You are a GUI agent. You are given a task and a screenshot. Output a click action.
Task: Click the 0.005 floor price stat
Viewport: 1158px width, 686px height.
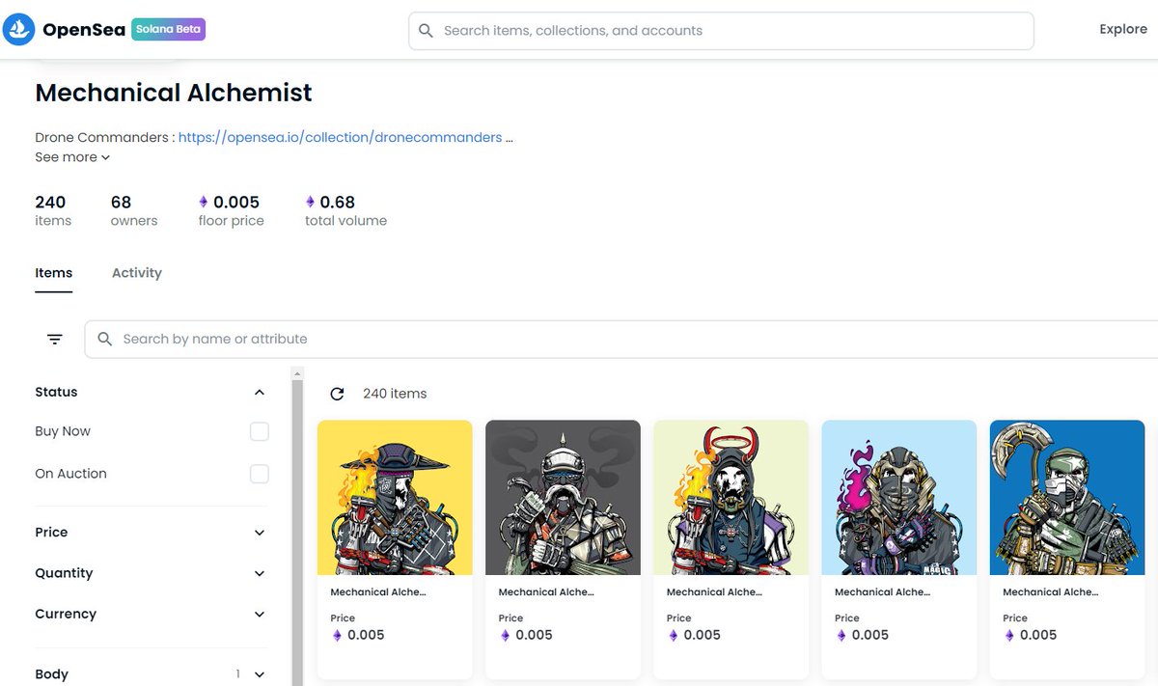231,210
